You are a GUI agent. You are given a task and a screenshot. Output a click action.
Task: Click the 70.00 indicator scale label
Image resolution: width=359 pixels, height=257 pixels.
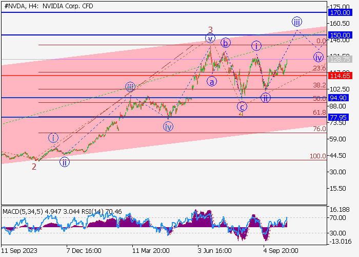click(x=337, y=217)
